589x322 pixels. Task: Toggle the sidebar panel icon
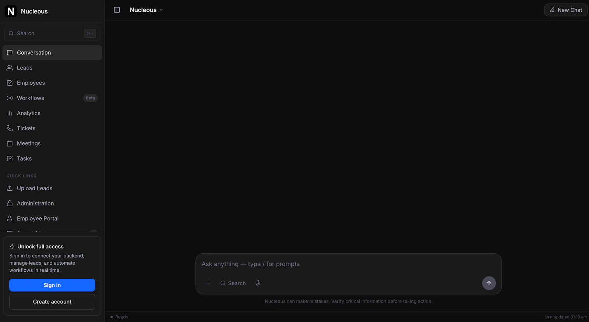tap(117, 10)
